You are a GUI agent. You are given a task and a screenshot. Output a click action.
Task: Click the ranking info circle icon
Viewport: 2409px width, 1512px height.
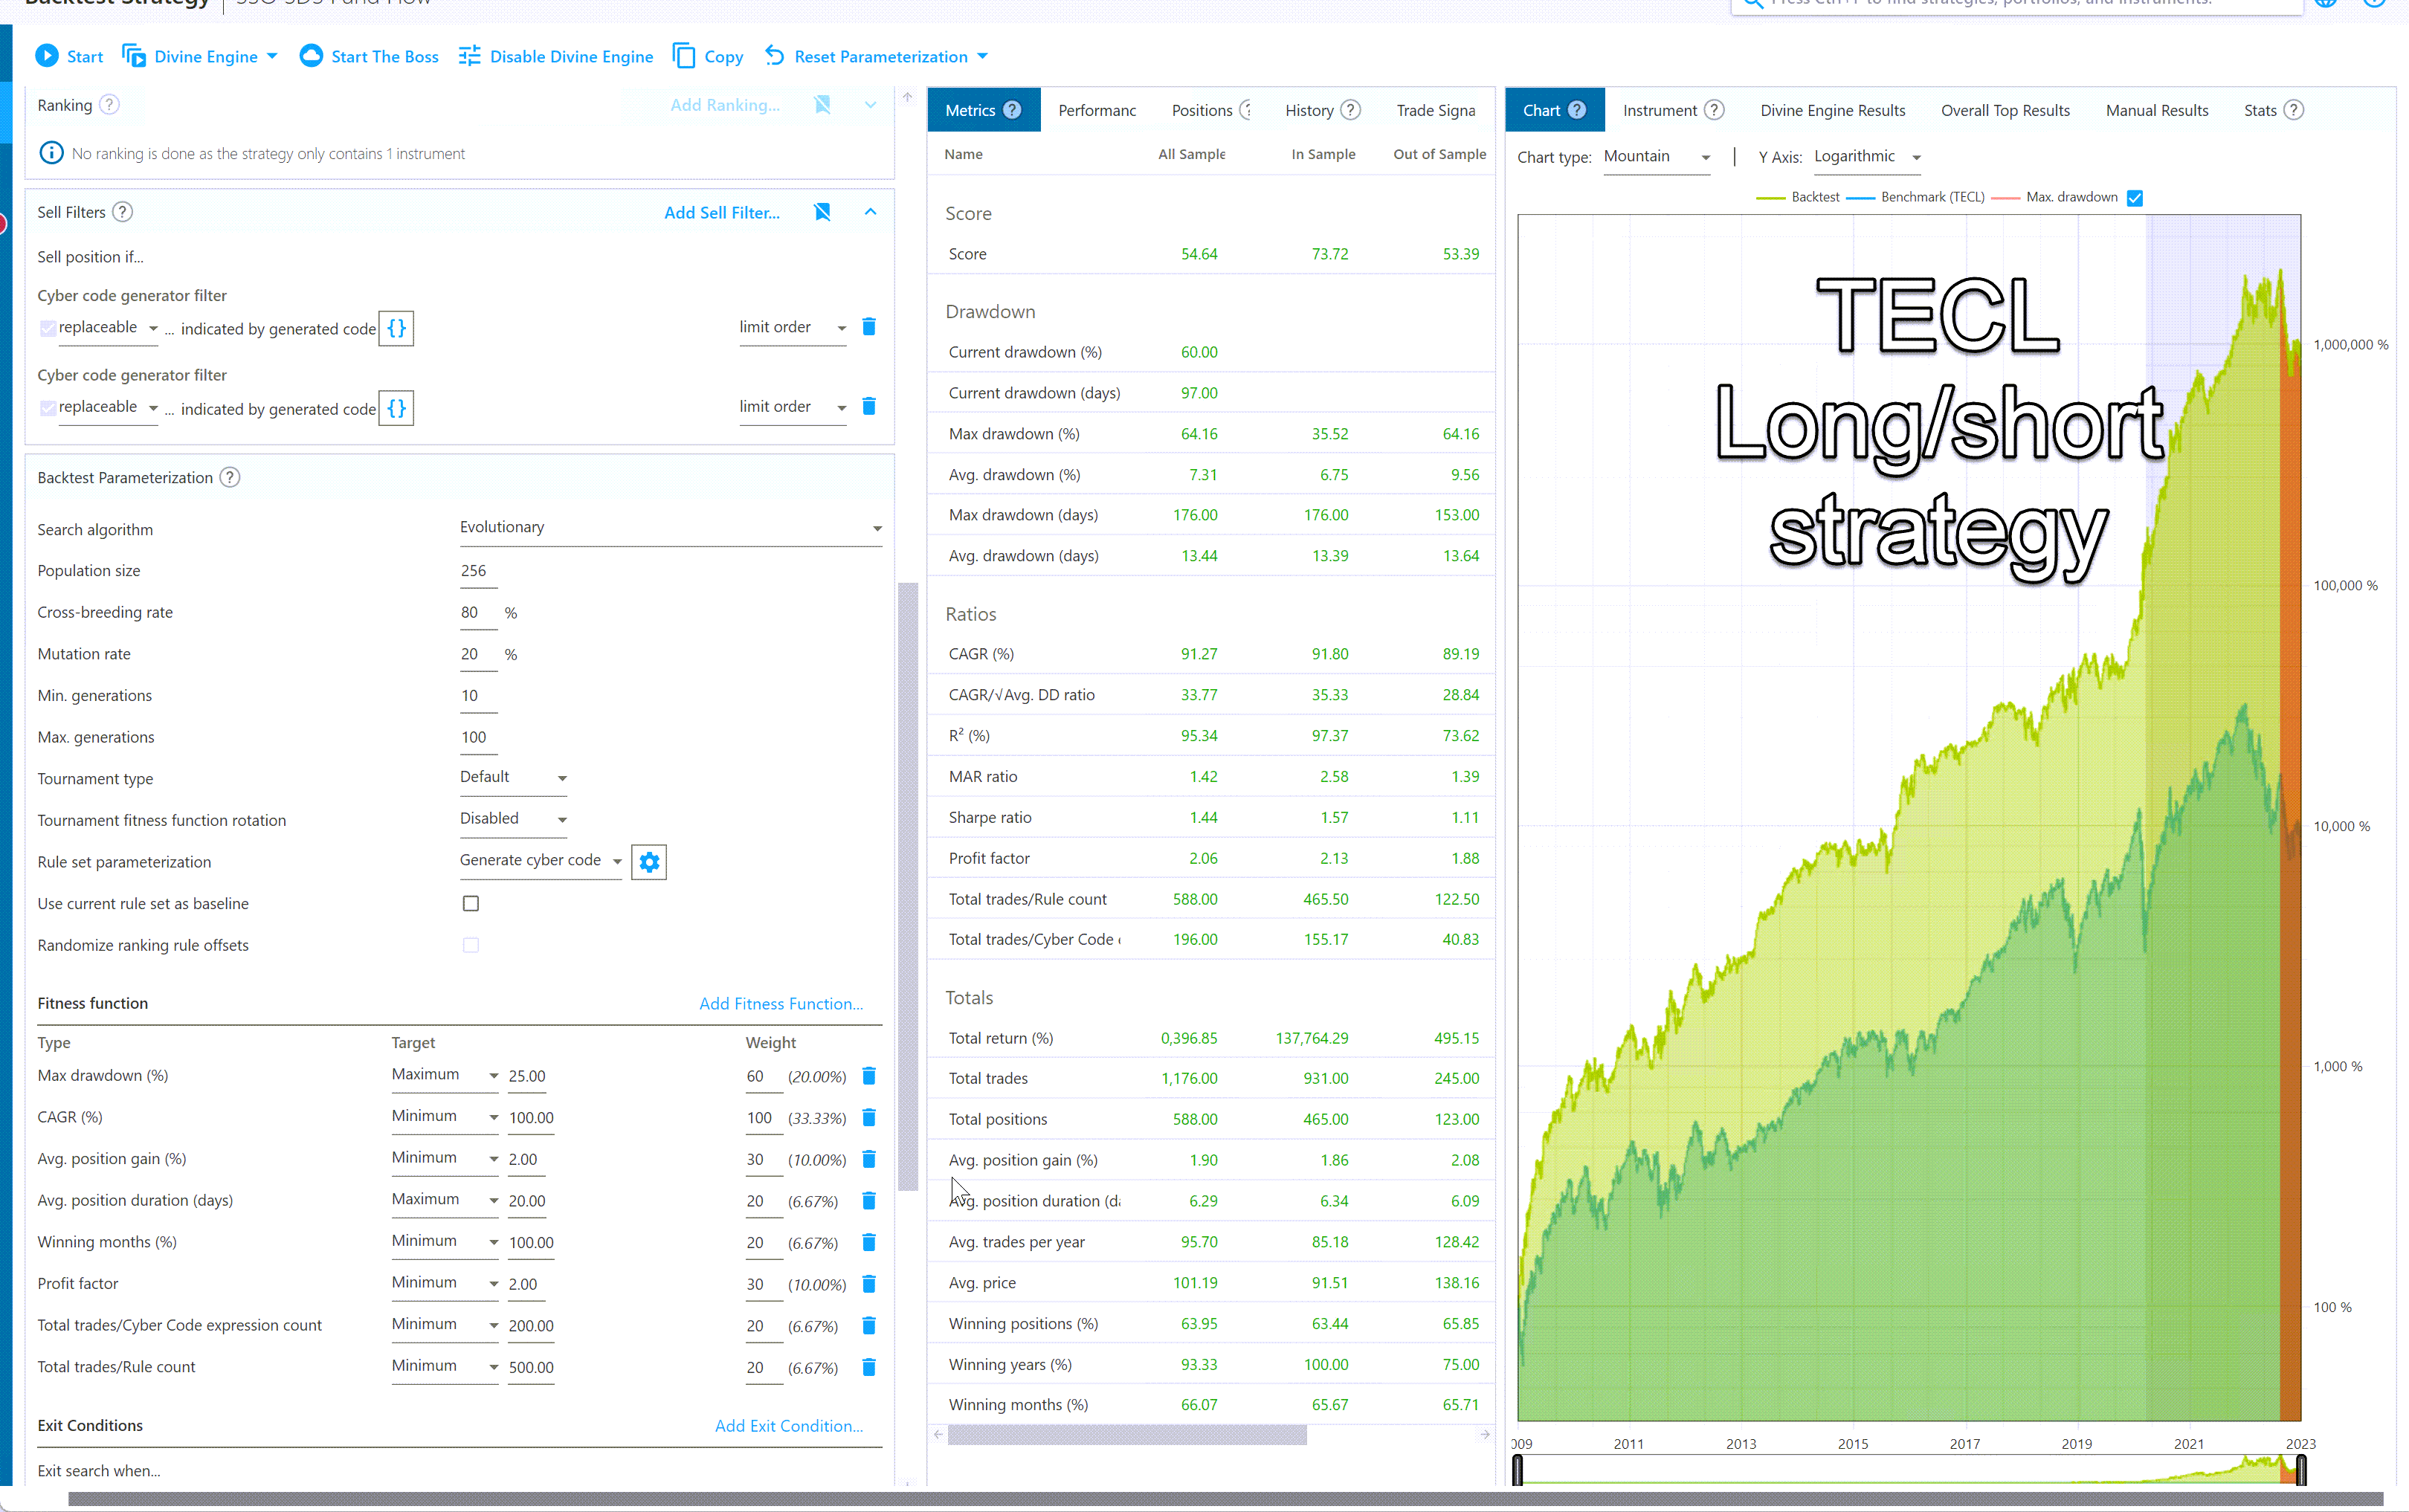[50, 153]
